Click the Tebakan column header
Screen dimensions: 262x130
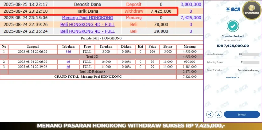[68, 47]
